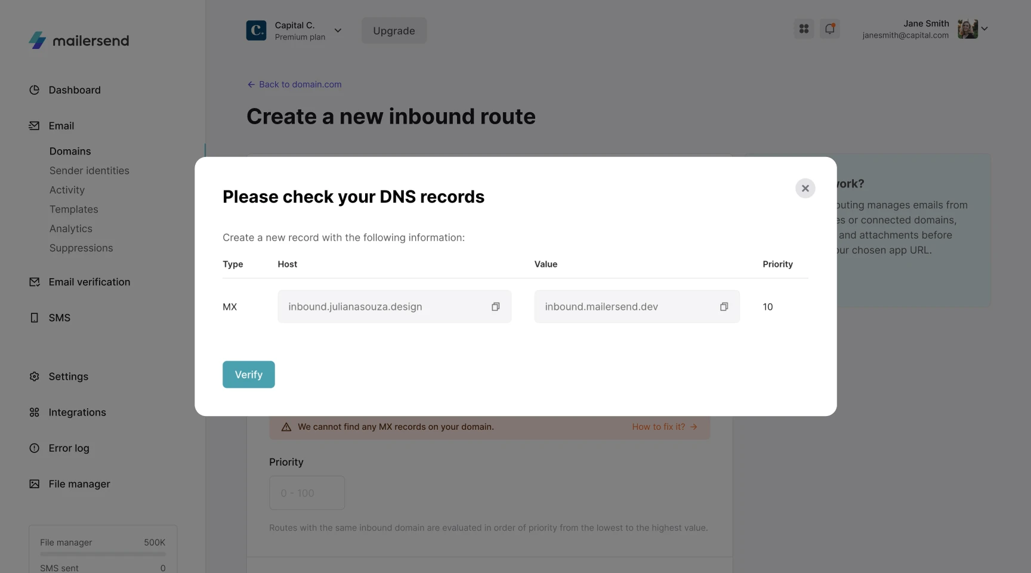Click the Priority input field

pyautogui.click(x=307, y=493)
